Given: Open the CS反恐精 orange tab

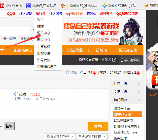Looking at the screenshot, I should tap(75, 50).
